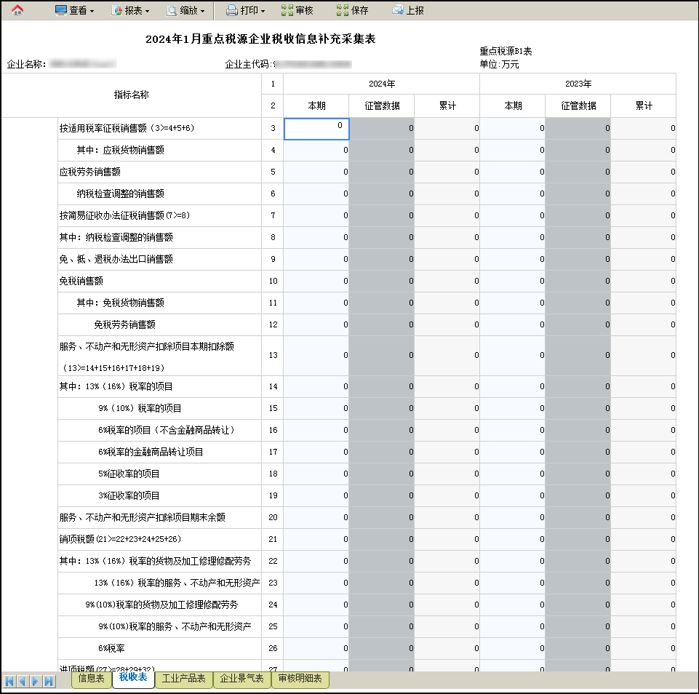The width and height of the screenshot is (699, 694).
Task: Click the 审核 button label
Action: click(305, 10)
